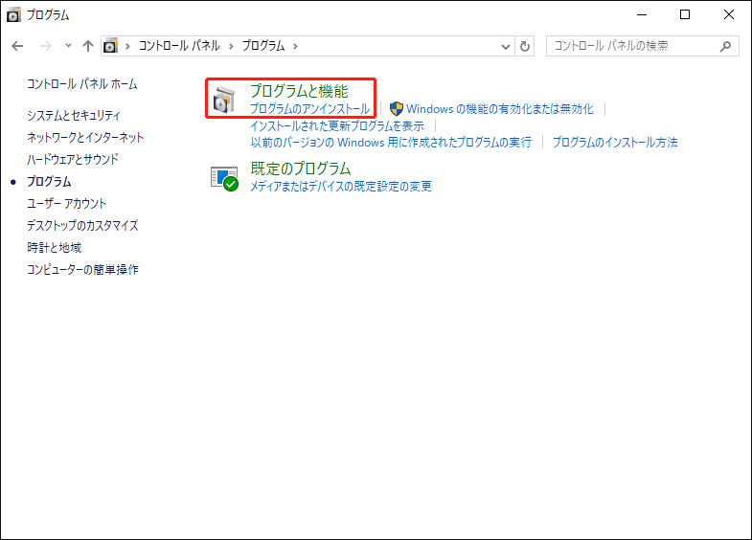This screenshot has height=540, width=752.
Task: Select プログラム breadcrumb in address bar
Action: coord(262,46)
